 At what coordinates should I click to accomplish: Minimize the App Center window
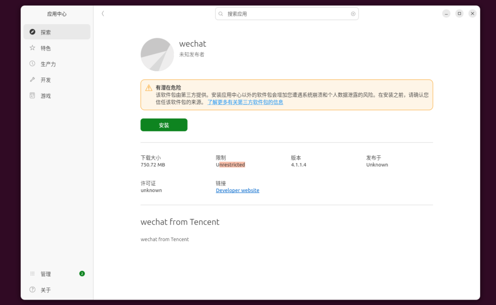(446, 14)
